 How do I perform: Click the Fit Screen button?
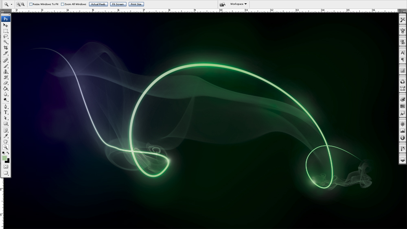(118, 4)
